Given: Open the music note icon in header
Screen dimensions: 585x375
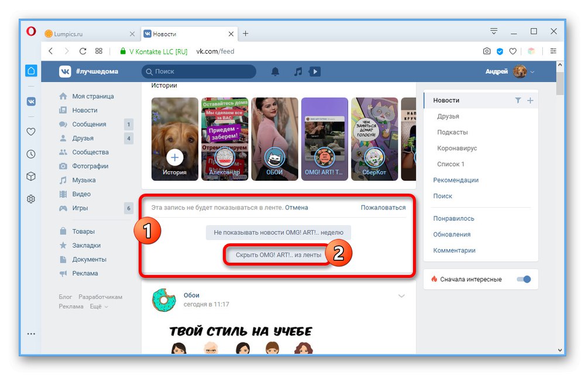Looking at the screenshot, I should click(298, 71).
